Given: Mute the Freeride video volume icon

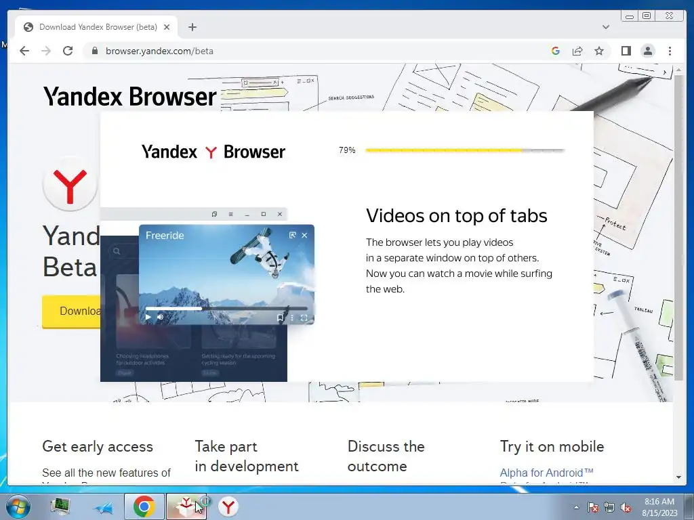Looking at the screenshot, I should 160,317.
